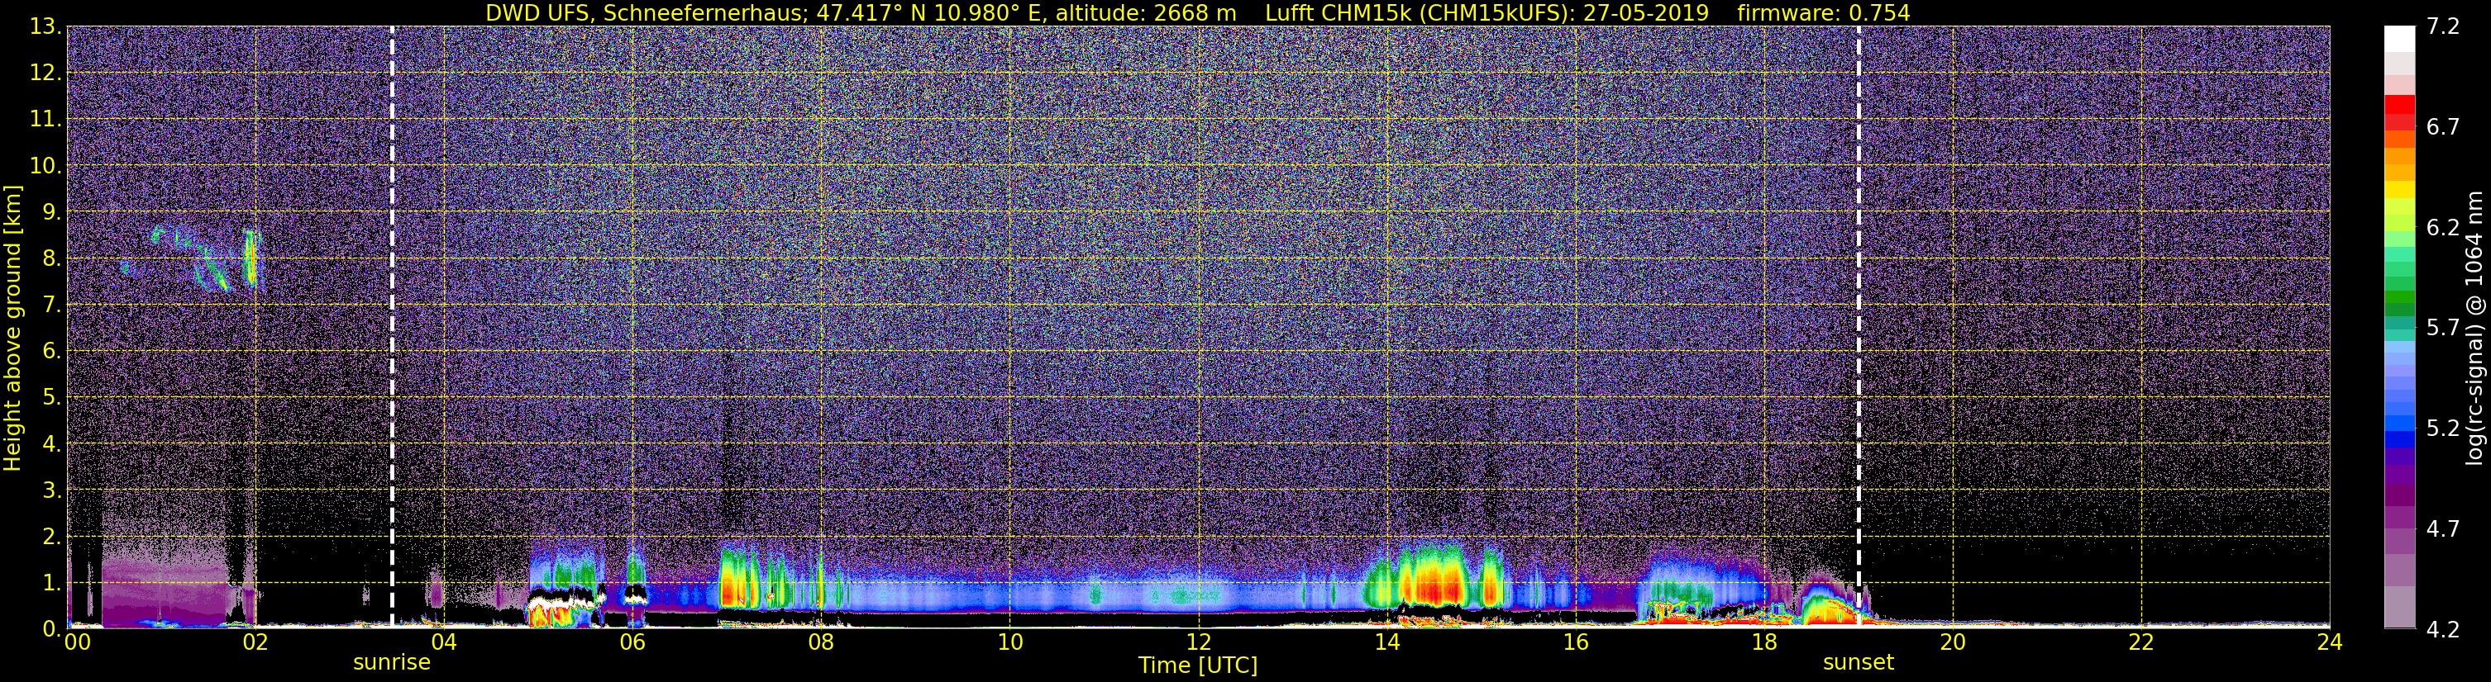Click the white dashed sunset marker line
This screenshot has width=2491, height=682.
pos(1859,326)
